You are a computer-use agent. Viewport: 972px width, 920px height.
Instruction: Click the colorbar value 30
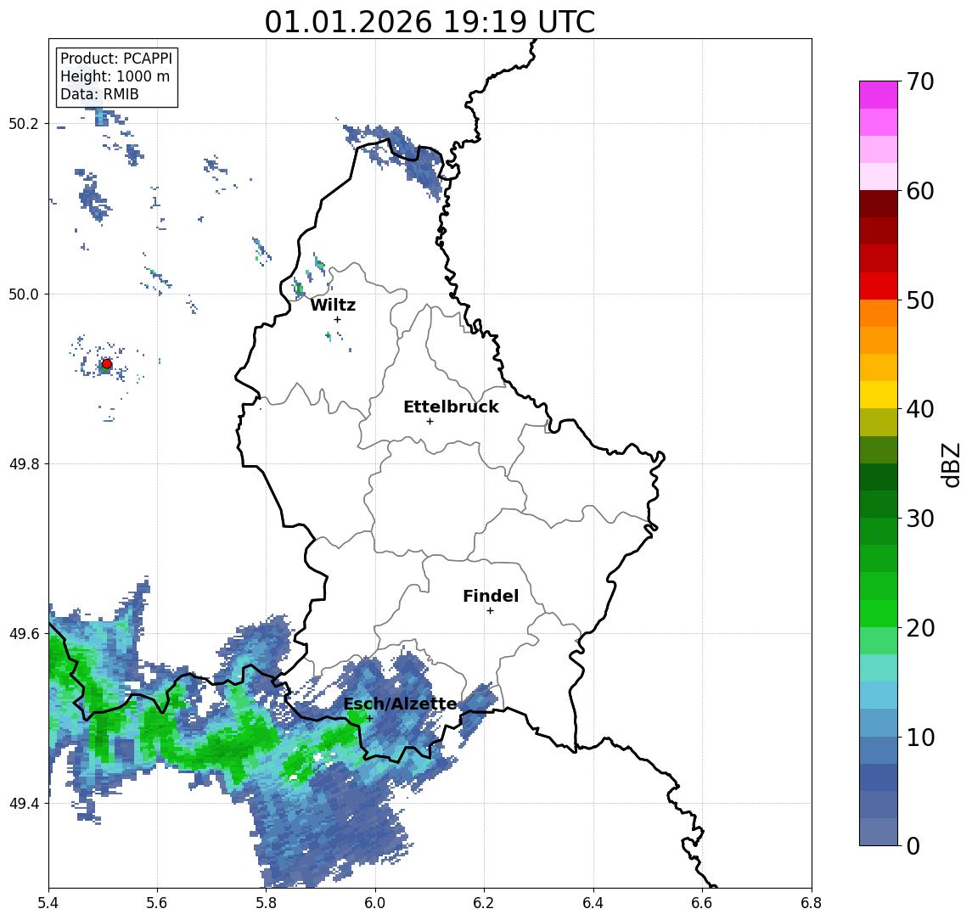tap(920, 519)
